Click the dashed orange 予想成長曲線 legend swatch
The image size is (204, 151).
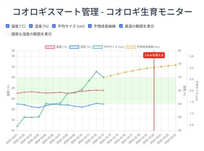pos(131,47)
